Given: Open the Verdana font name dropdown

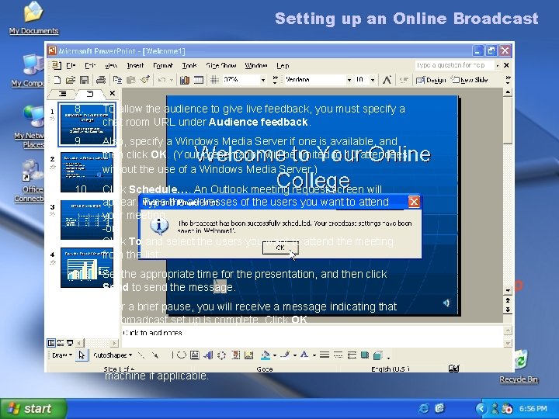Looking at the screenshot, I should coord(349,80).
